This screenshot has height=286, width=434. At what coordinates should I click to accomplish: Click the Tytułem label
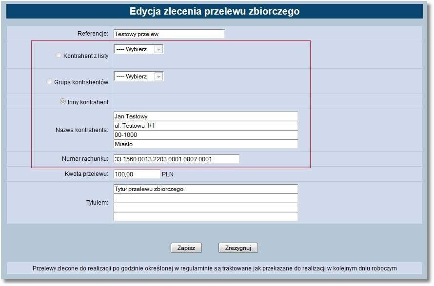tap(97, 203)
